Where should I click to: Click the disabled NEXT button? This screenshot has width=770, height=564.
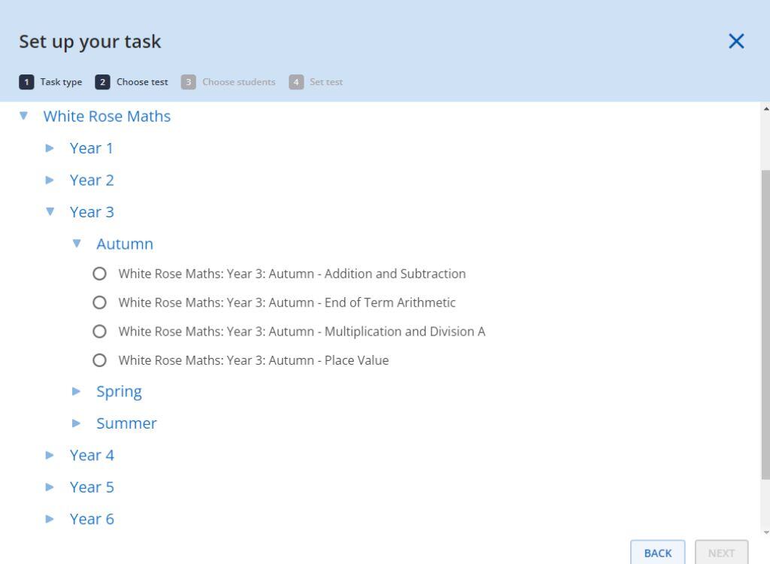click(x=721, y=553)
